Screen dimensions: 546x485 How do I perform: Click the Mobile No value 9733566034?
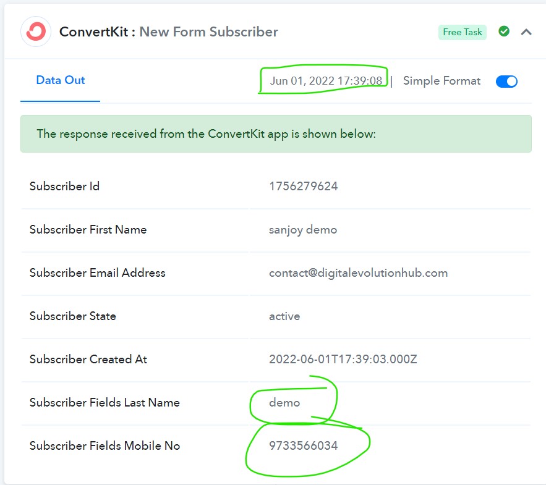pyautogui.click(x=303, y=445)
